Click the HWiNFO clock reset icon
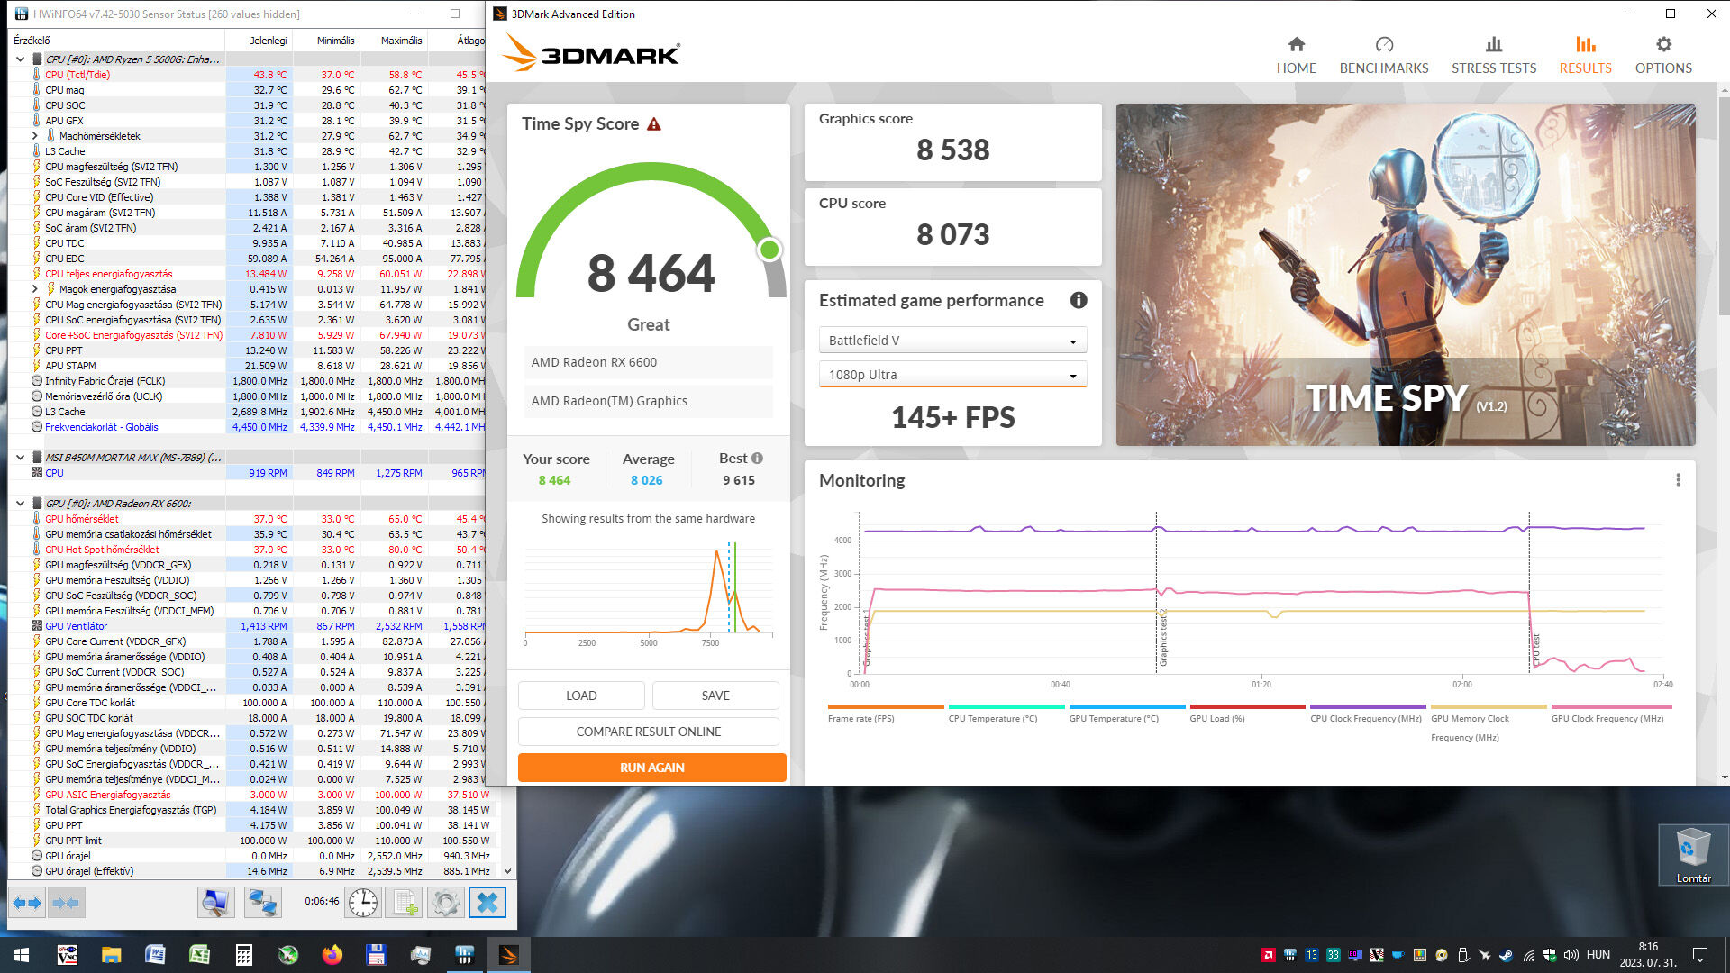The height and width of the screenshot is (973, 1730). tap(363, 902)
